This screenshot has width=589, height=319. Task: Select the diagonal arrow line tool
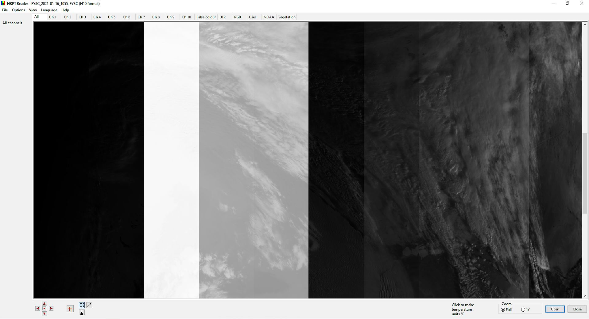[89, 305]
